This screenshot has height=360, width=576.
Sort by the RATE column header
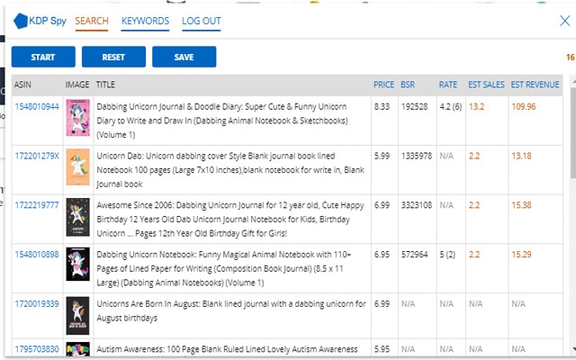[448, 85]
